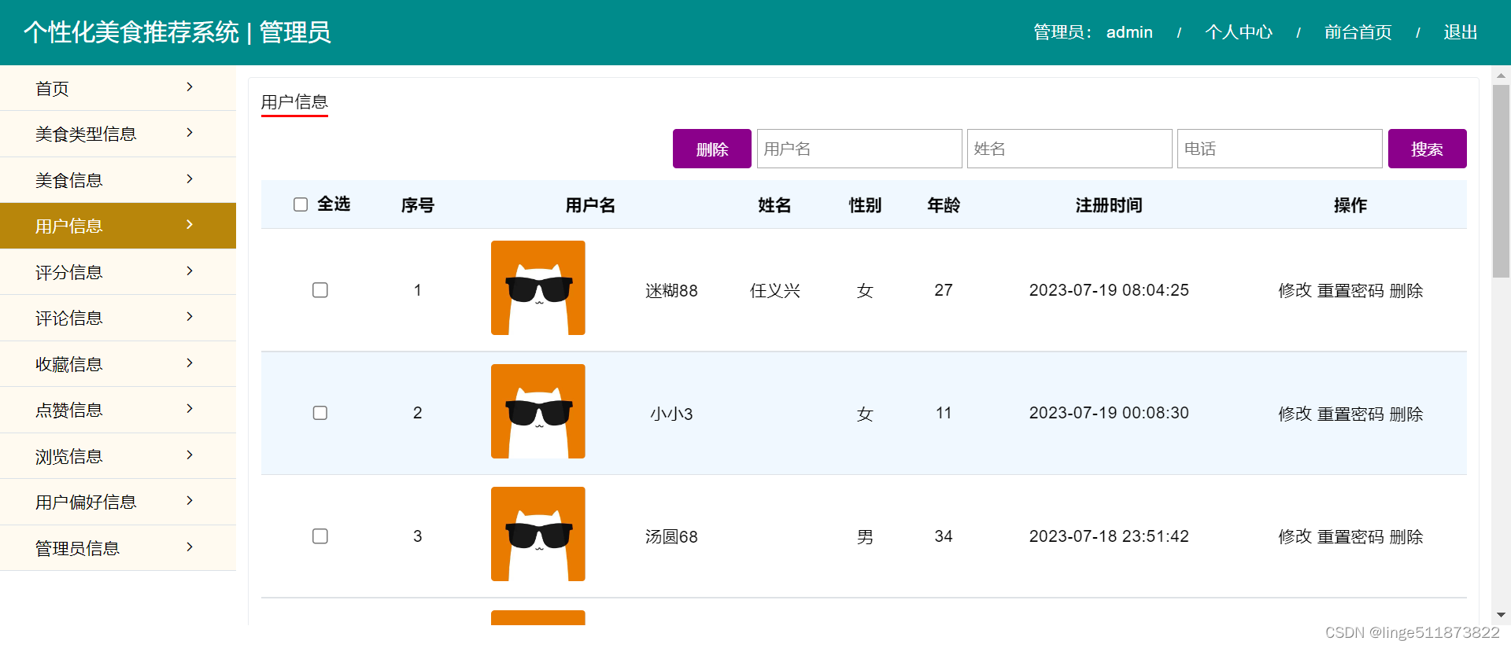Image resolution: width=1511 pixels, height=648 pixels.
Task: Expand the 美食信息 chevron arrow
Action: coord(190,179)
